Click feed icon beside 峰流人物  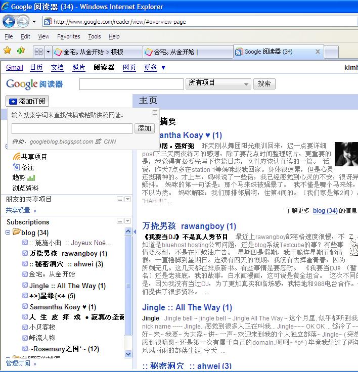(25, 338)
